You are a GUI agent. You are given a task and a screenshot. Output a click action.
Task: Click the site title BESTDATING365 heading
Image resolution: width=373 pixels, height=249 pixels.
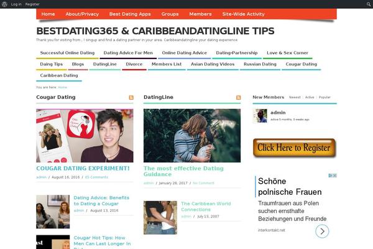155,31
